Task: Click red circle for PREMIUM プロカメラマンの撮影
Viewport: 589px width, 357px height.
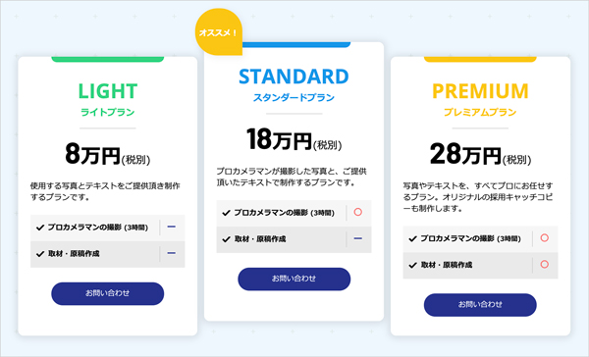Action: coord(544,237)
